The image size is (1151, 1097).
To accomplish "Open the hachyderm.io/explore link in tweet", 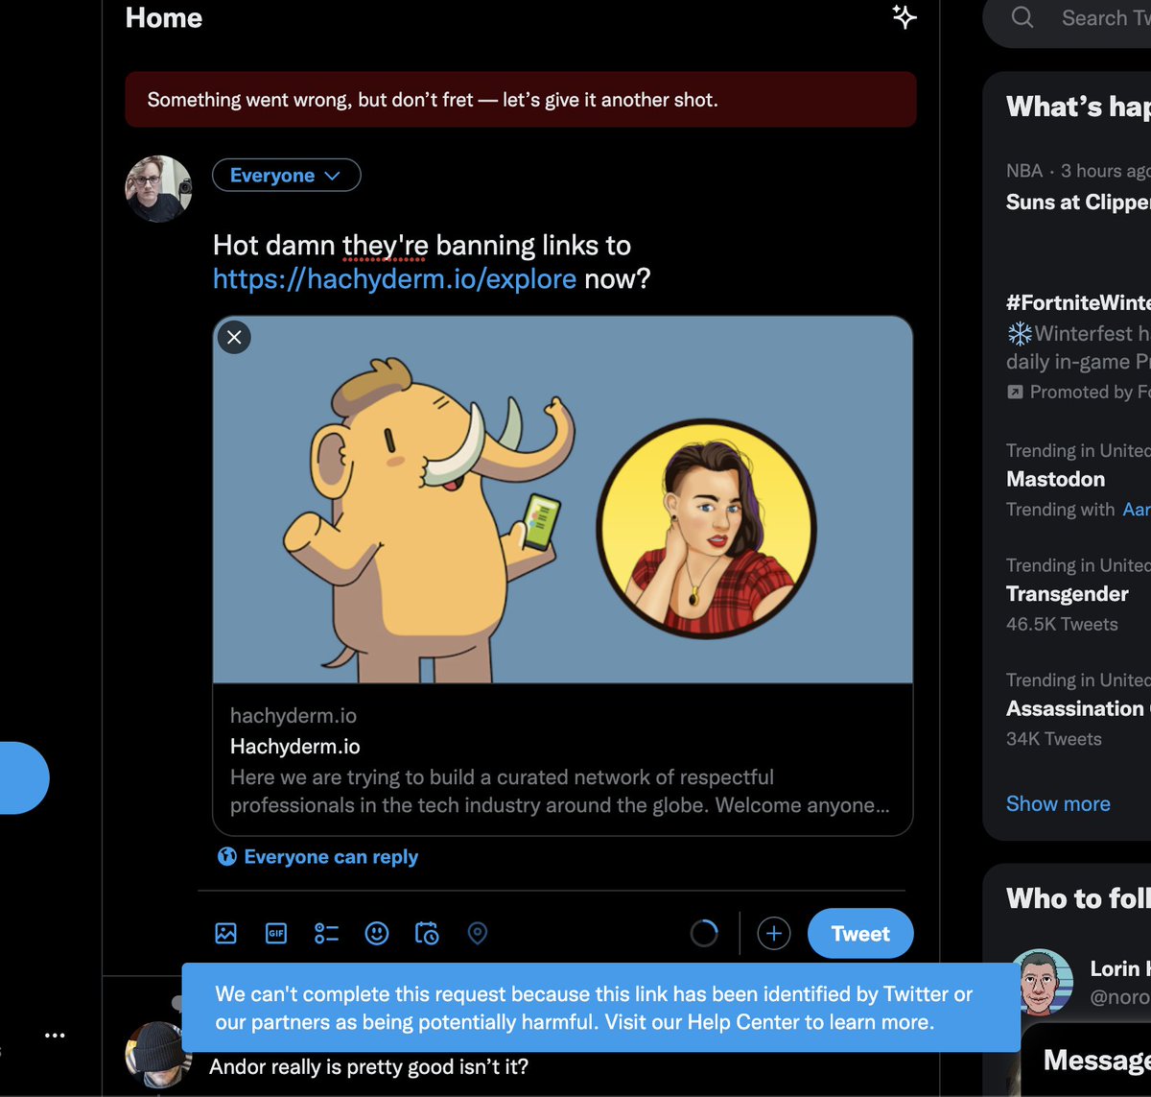I will 394,279.
